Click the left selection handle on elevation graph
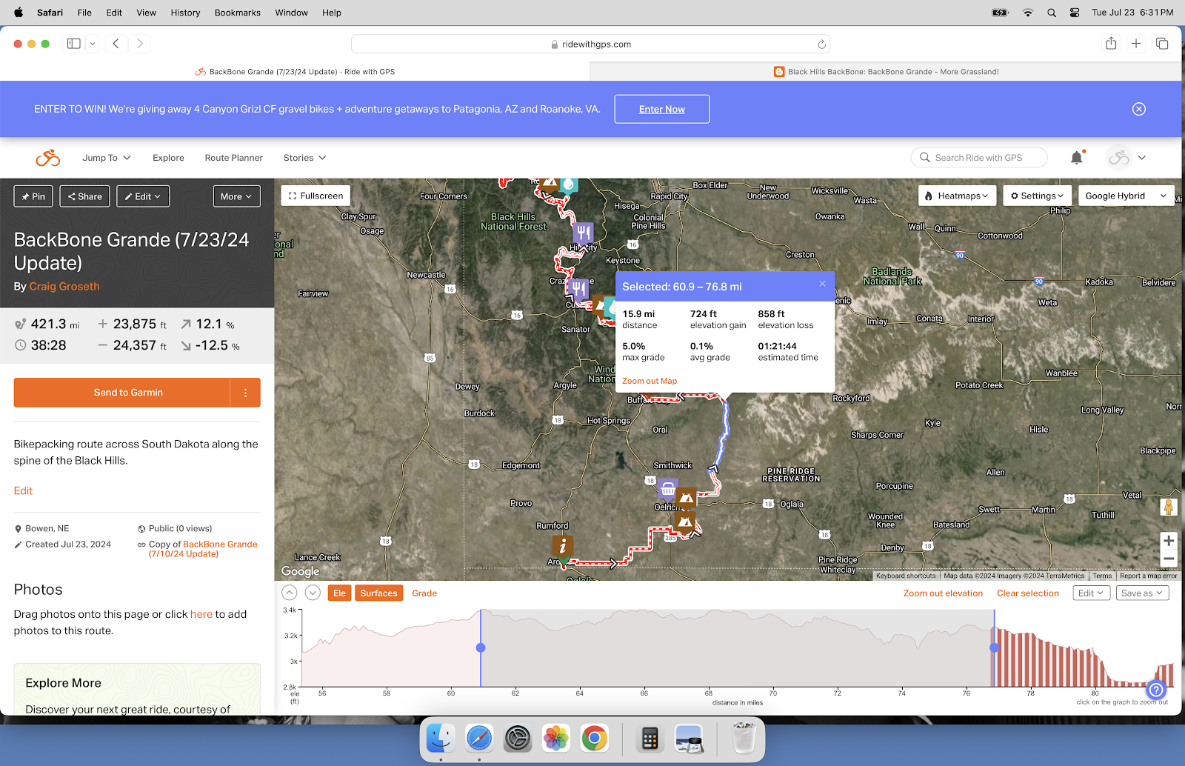The height and width of the screenshot is (766, 1185). click(x=481, y=647)
